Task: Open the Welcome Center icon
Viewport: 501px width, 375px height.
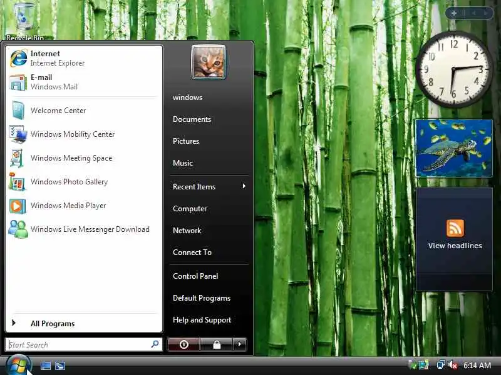Action: point(18,111)
